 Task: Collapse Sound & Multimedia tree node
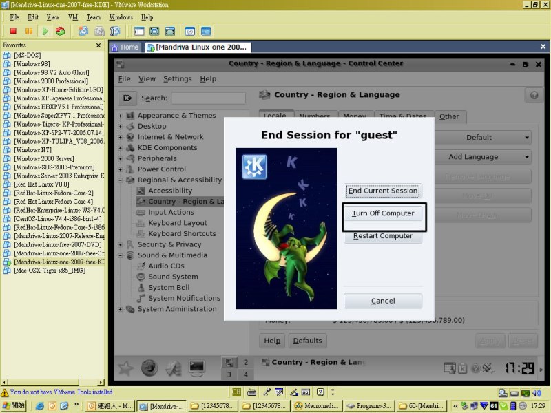pyautogui.click(x=120, y=255)
